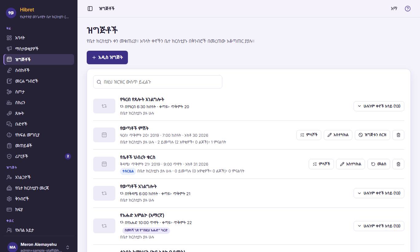Click the የአባል እይታ member view icon
Screen dimensions: 420x252
tap(9, 230)
